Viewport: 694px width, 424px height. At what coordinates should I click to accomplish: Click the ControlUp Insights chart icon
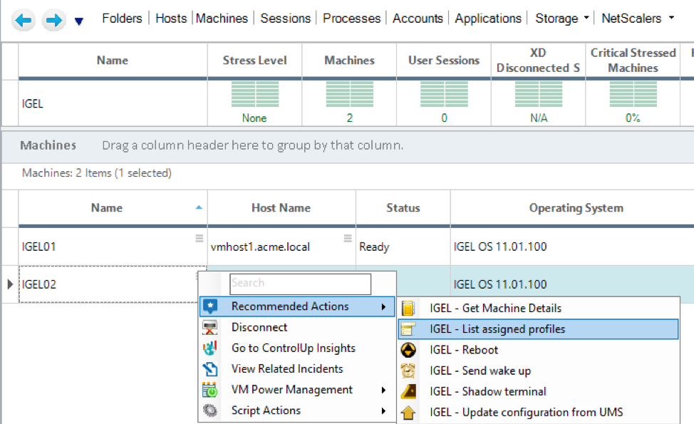coord(209,348)
